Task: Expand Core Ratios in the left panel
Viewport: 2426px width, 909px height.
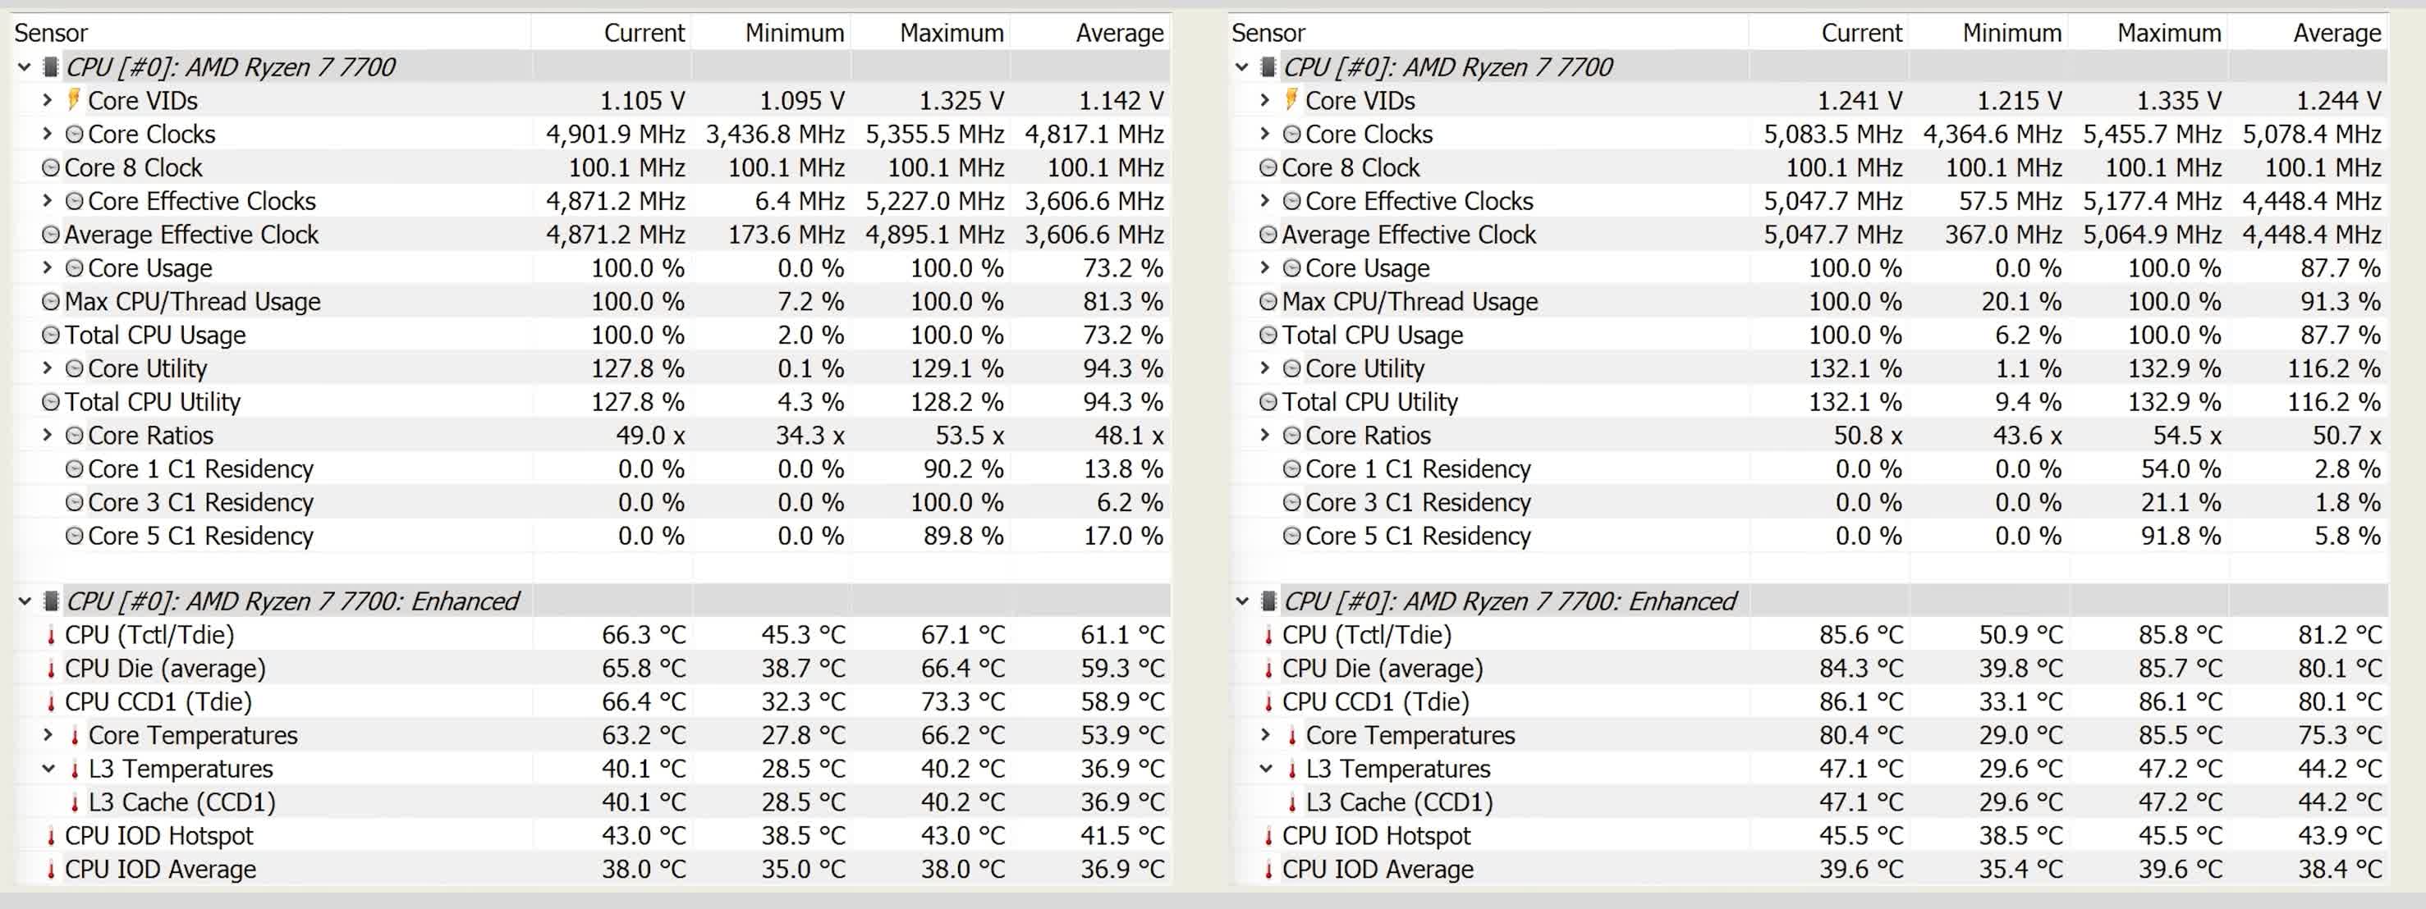Action: [47, 435]
